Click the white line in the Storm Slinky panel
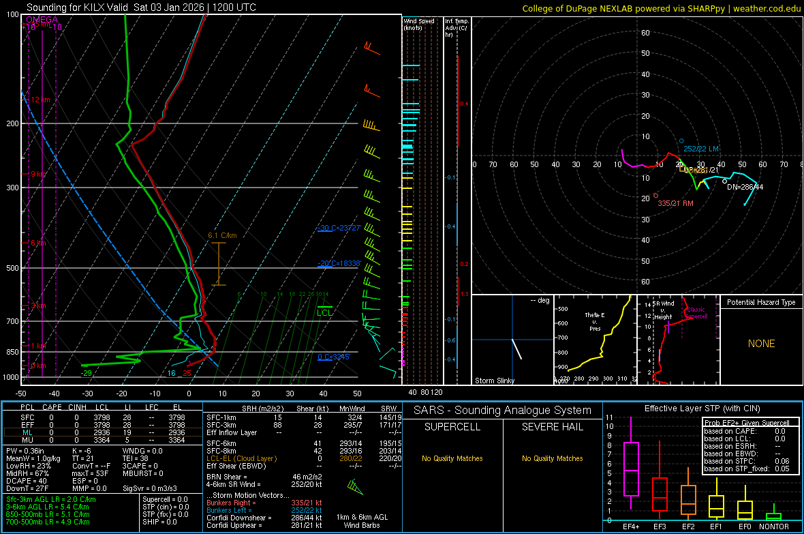This screenshot has width=804, height=534. [x=517, y=349]
